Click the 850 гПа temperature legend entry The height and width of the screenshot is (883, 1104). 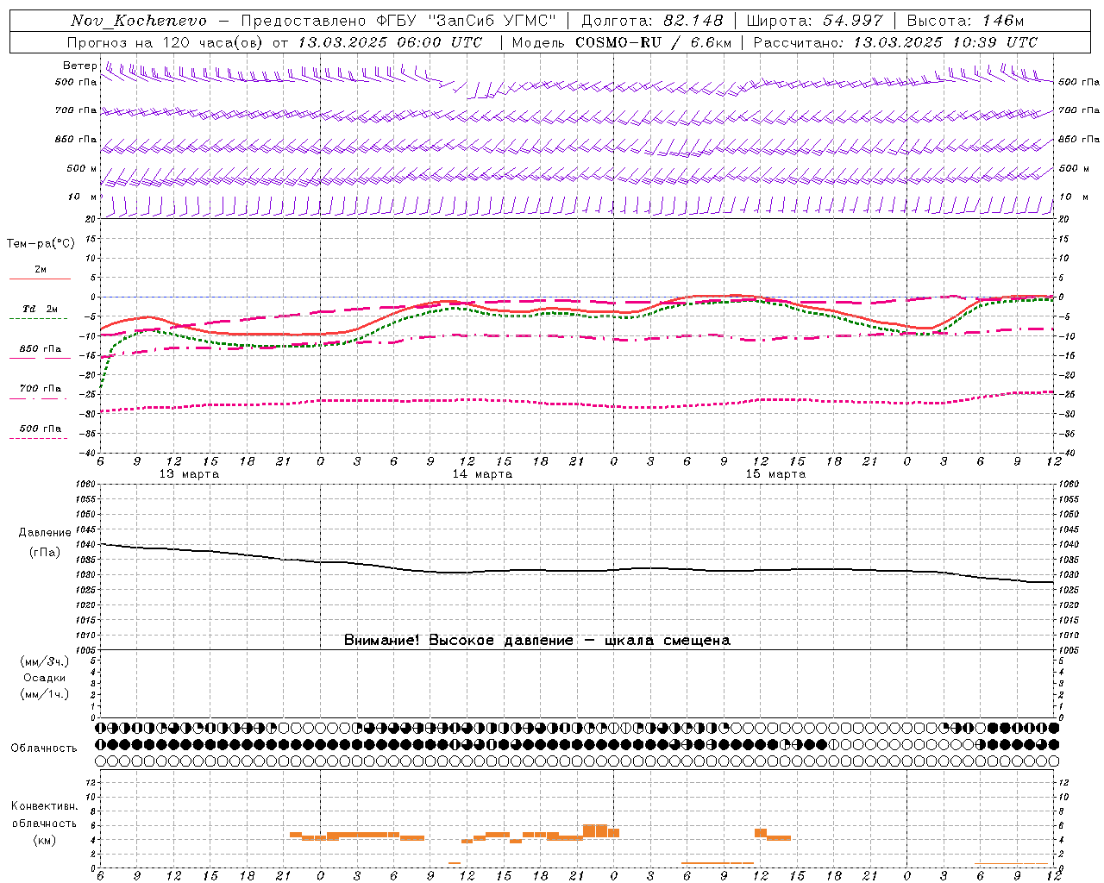(41, 349)
